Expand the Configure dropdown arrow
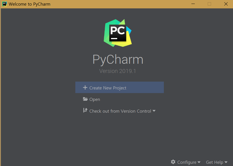233x166 pixels. pos(199,162)
